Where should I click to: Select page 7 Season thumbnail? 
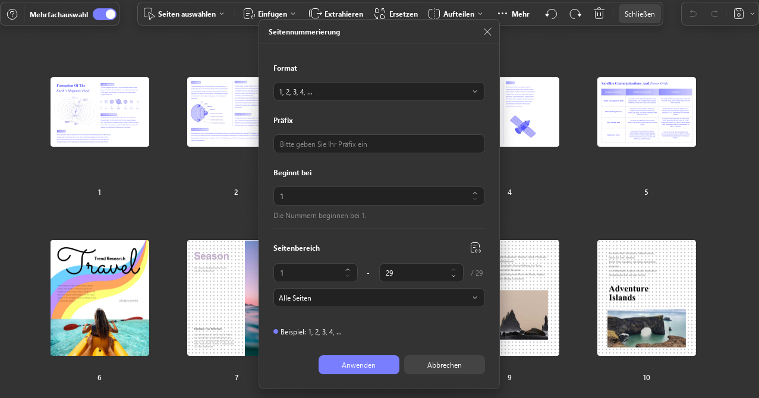pos(223,298)
